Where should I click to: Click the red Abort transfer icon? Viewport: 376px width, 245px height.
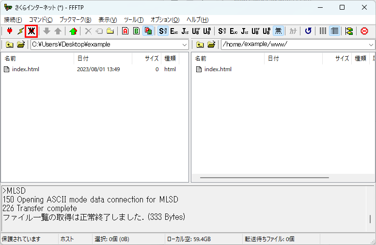(364, 31)
